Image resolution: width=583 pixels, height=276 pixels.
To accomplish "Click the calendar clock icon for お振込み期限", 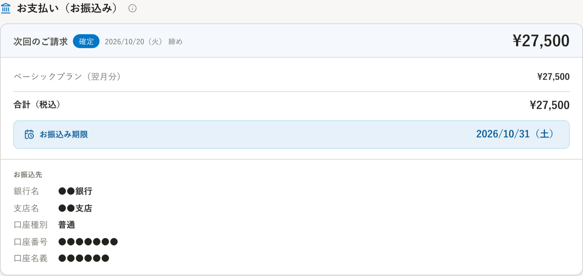I will (x=29, y=134).
